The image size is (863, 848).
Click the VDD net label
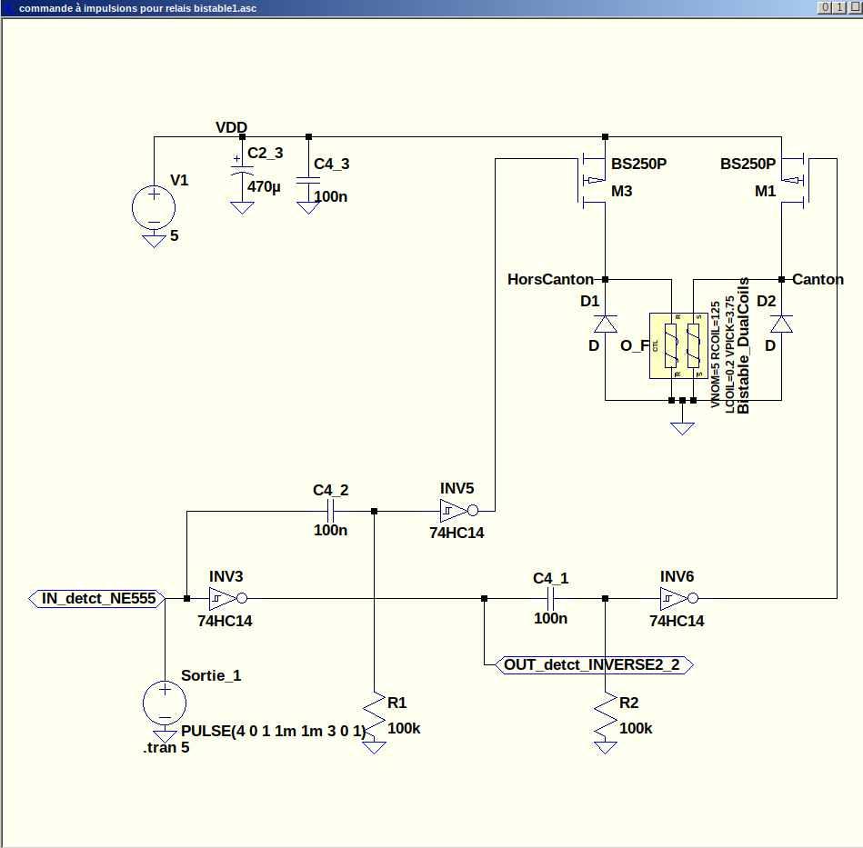231,127
